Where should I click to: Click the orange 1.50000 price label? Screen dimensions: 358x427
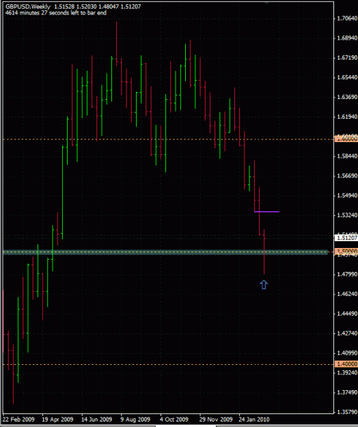point(346,251)
